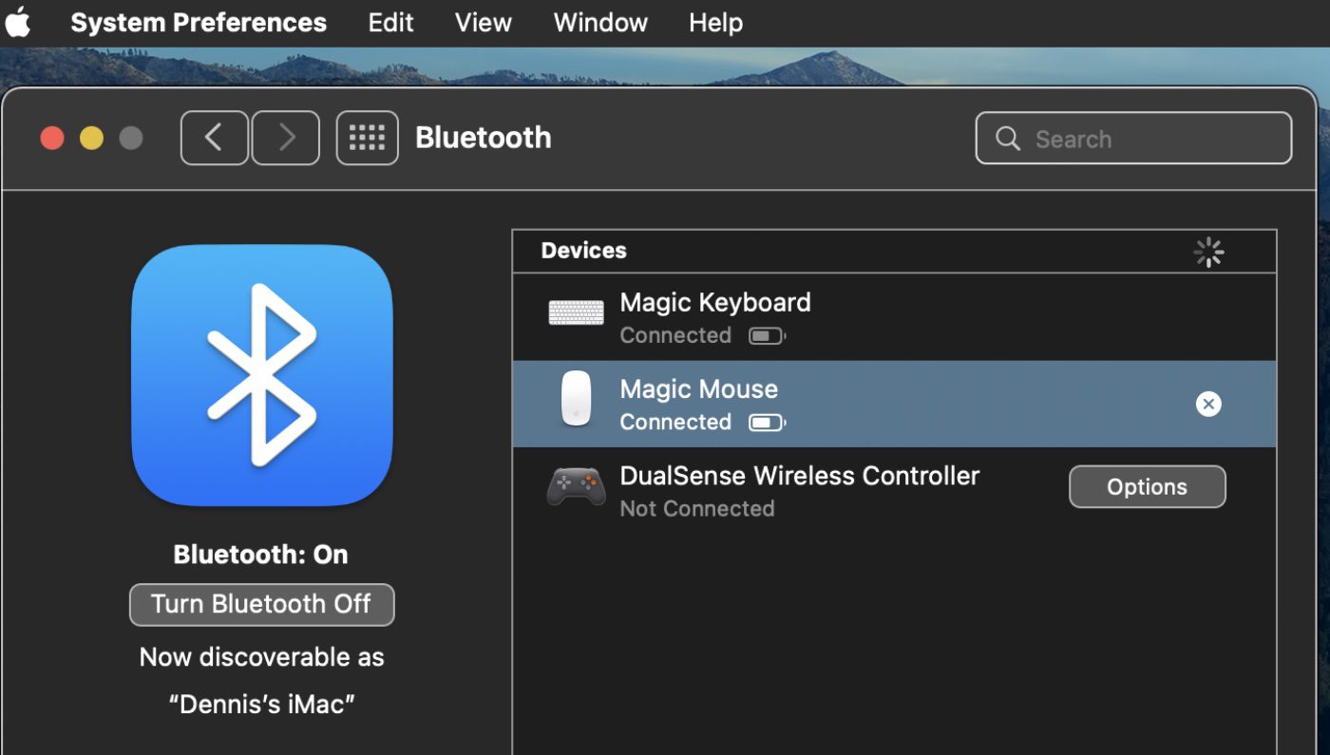Click the large Bluetooth logo icon
This screenshot has height=755, width=1330.
(x=261, y=375)
